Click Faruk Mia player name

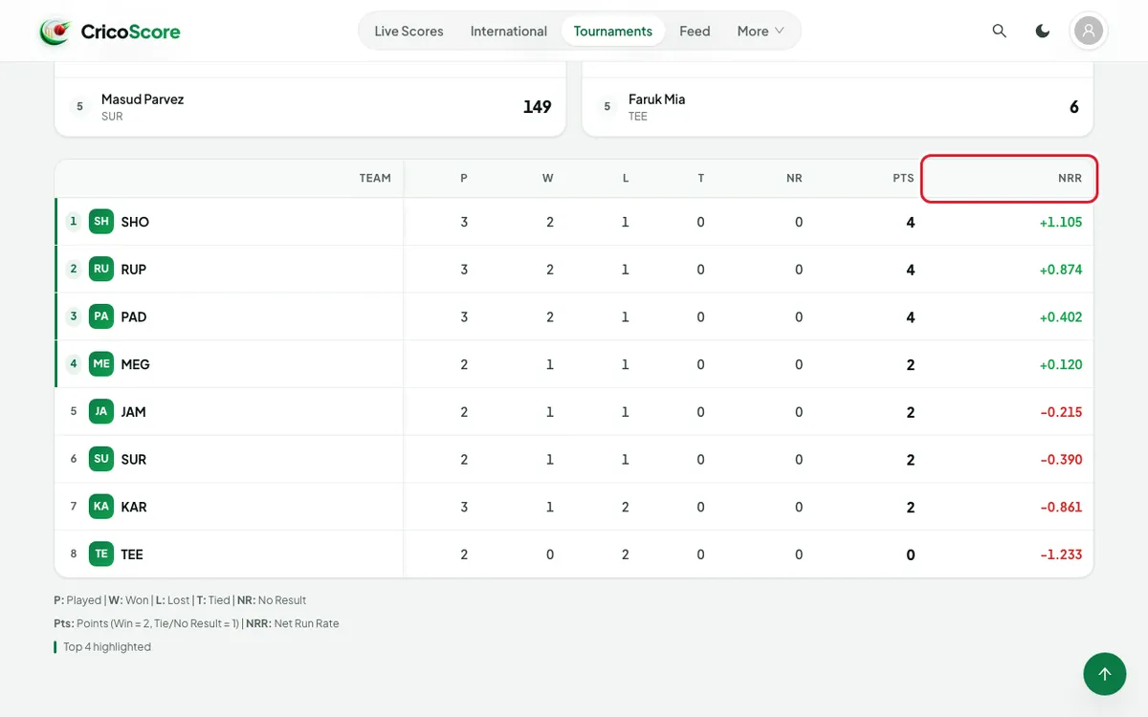656,99
